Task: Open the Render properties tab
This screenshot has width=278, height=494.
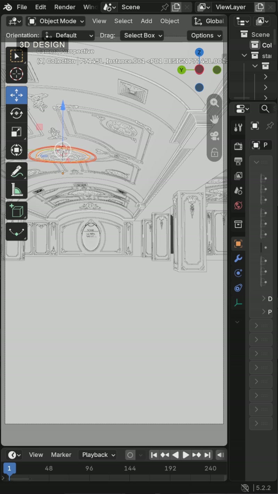Action: pos(238,146)
